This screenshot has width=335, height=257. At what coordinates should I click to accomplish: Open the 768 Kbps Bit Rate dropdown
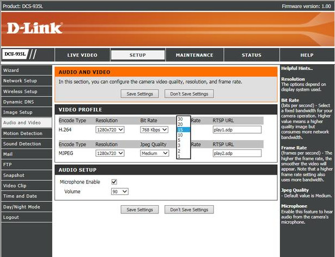(x=154, y=130)
